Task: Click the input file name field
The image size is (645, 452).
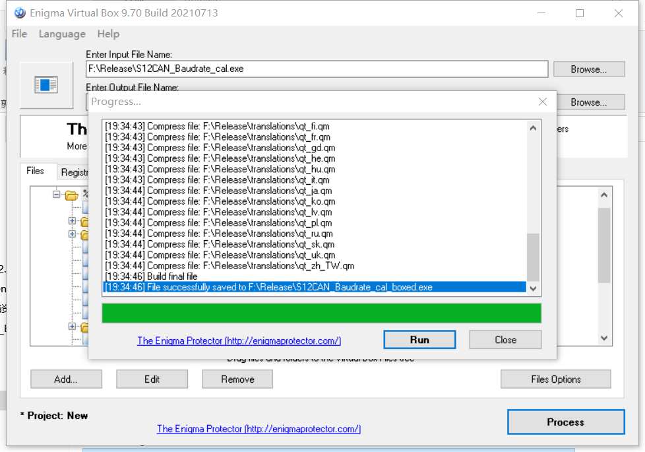Action: [317, 69]
